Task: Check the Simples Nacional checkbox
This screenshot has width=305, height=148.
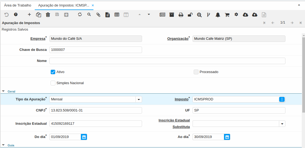Action: [x=53, y=83]
